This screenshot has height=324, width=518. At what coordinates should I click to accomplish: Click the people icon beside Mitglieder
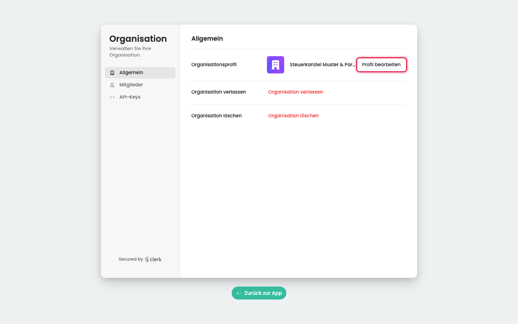pos(112,85)
